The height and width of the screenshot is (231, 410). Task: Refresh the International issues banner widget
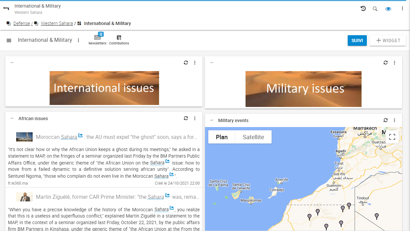(x=186, y=63)
